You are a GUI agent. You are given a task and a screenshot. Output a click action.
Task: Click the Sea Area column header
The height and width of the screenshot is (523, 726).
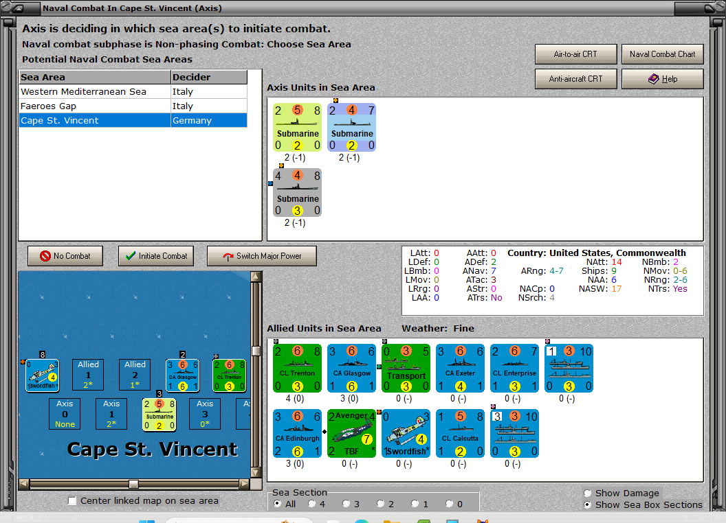(x=95, y=78)
